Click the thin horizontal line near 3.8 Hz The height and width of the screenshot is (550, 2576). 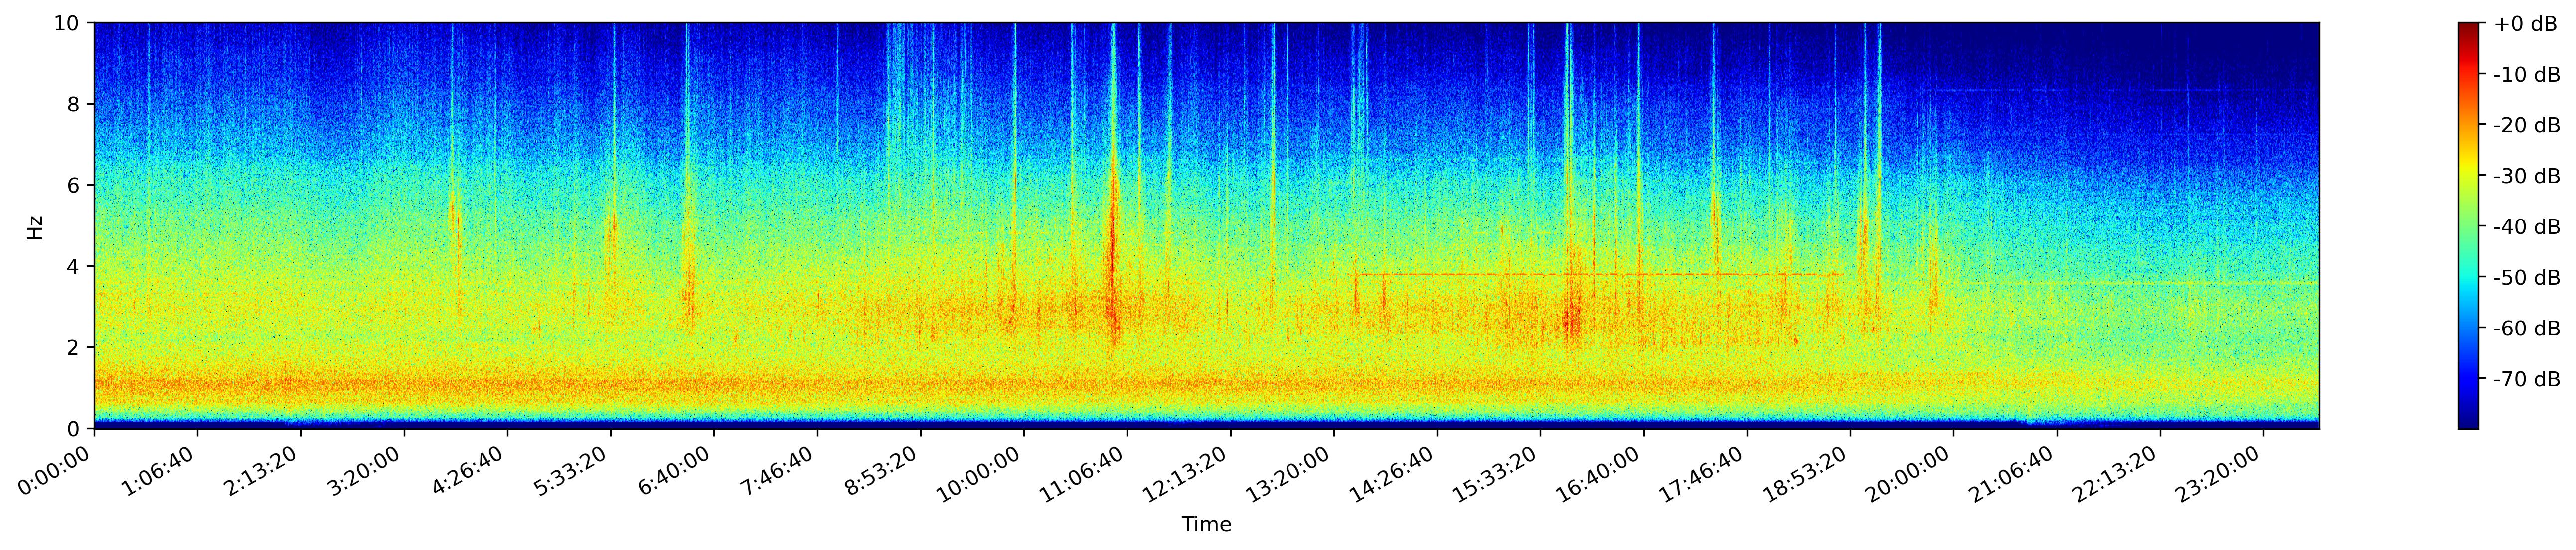point(1600,273)
